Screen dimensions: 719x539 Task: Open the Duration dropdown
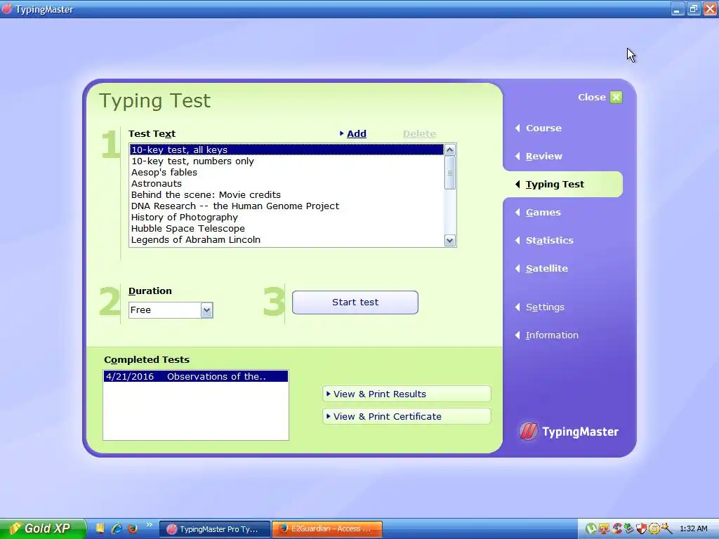(x=207, y=310)
